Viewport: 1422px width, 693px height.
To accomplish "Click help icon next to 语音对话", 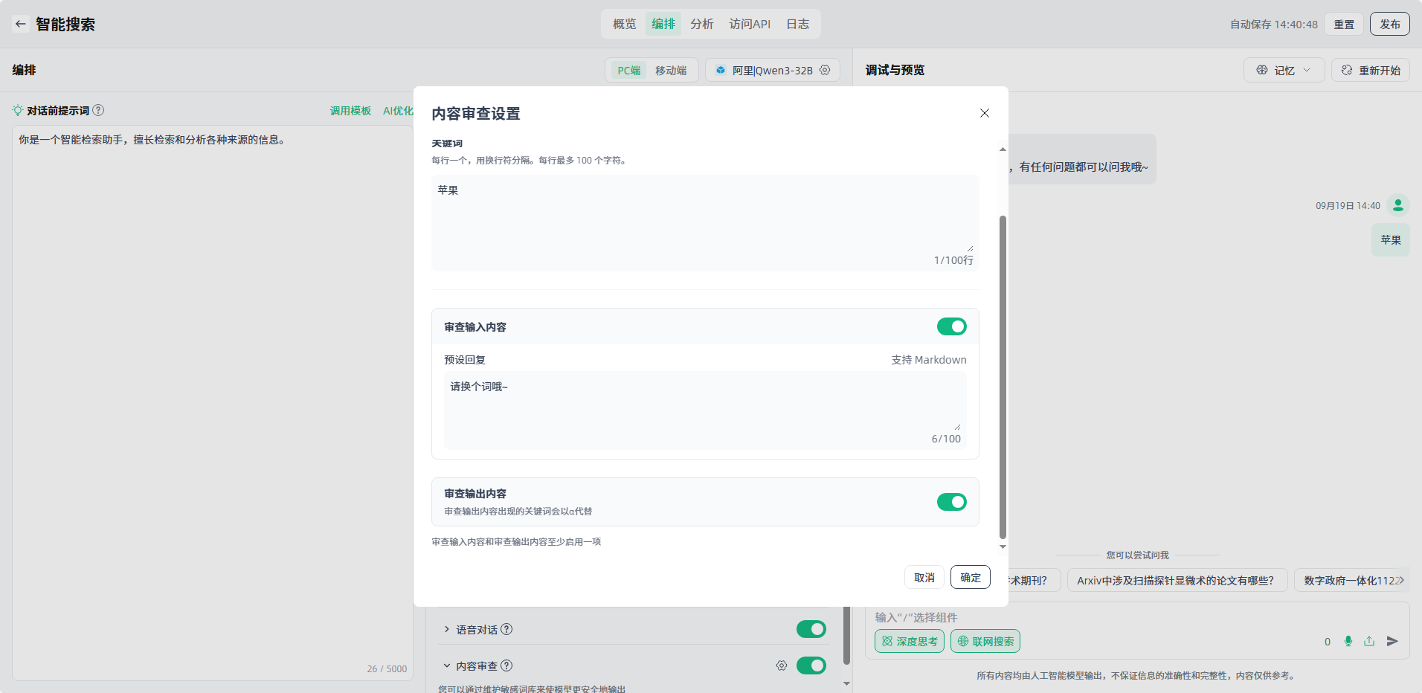I will coord(506,629).
